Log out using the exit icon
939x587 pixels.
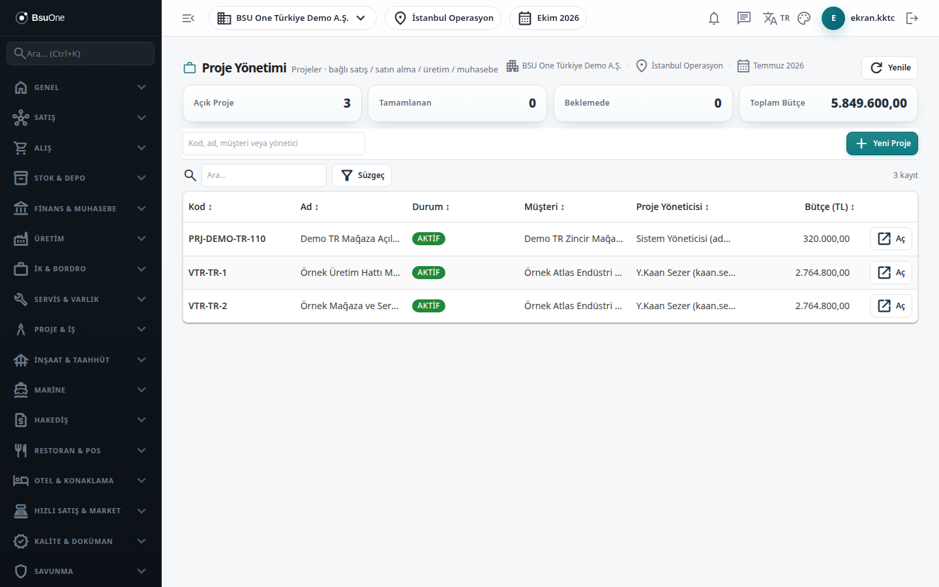pos(912,18)
